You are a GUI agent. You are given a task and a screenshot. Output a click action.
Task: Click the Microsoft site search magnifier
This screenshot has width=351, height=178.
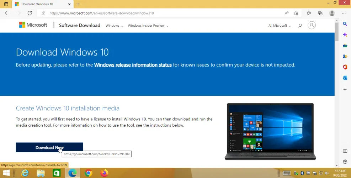pos(299,26)
